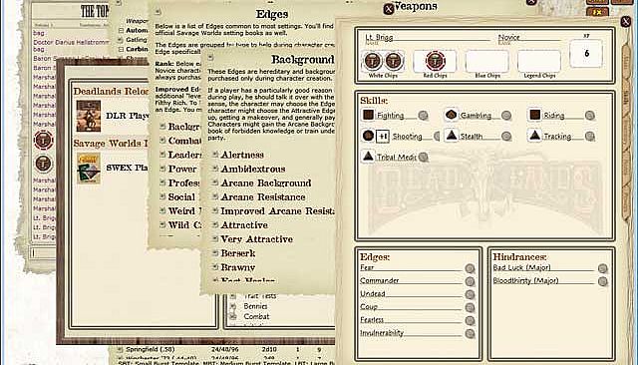638x365 pixels.
Task: Click the round button next to Tribal Medicine
Action: [423, 157]
